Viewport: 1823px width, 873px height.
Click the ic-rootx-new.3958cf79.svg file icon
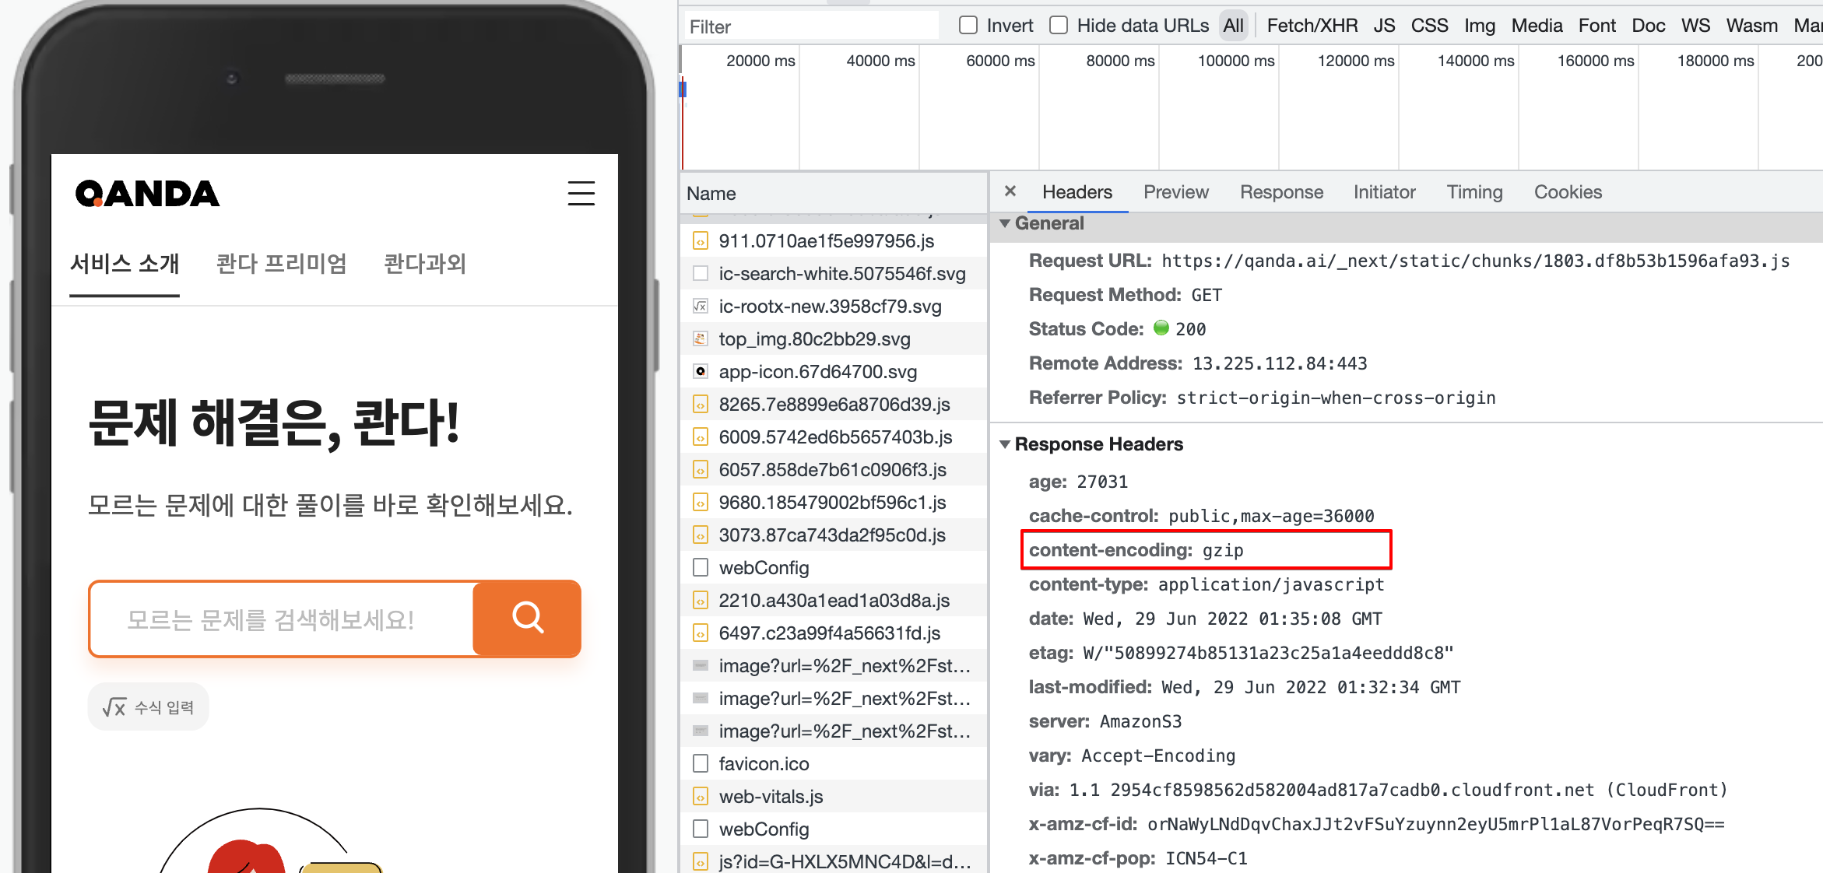tap(701, 307)
